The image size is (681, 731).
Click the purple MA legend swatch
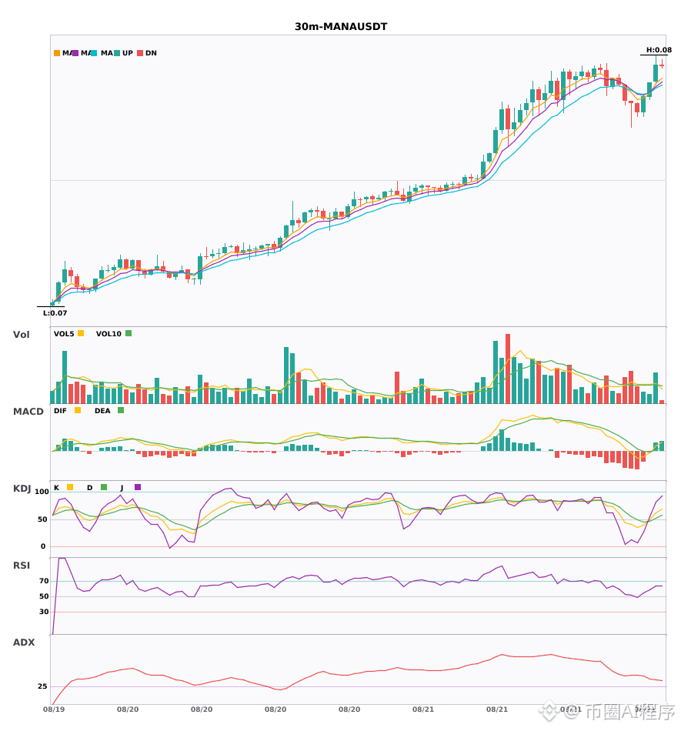click(75, 53)
